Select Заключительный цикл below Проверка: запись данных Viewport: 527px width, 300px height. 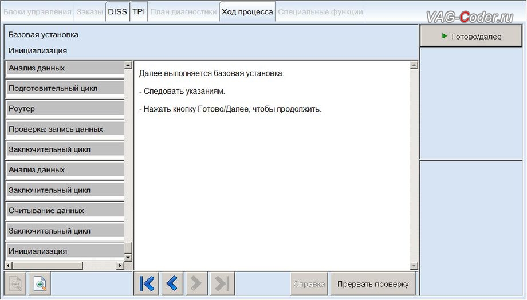pyautogui.click(x=65, y=149)
